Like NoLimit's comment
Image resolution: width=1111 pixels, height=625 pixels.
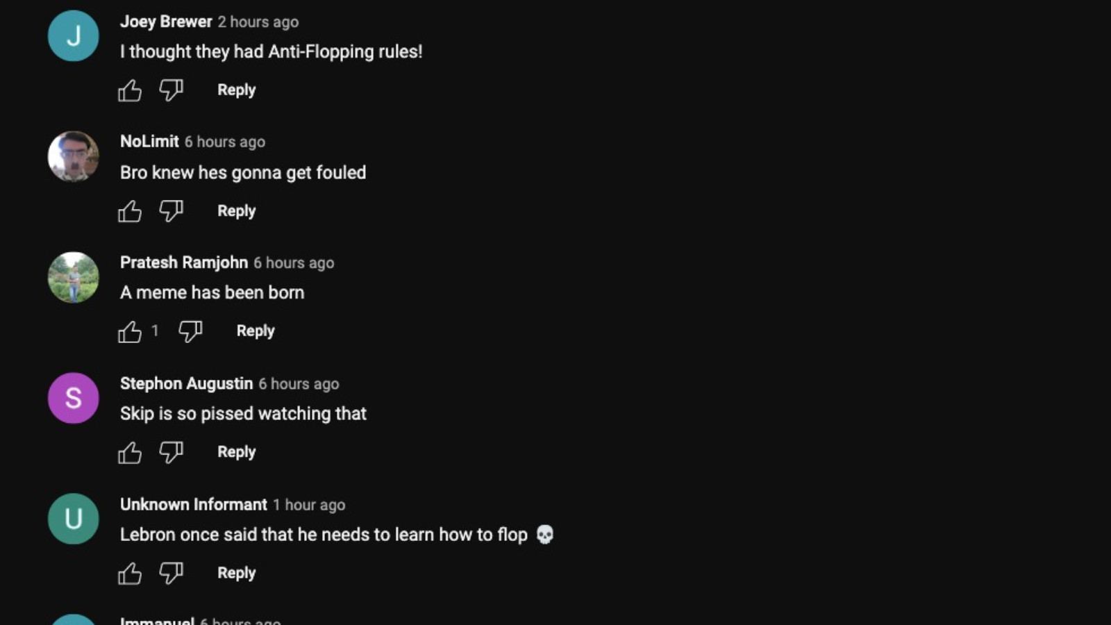130,211
